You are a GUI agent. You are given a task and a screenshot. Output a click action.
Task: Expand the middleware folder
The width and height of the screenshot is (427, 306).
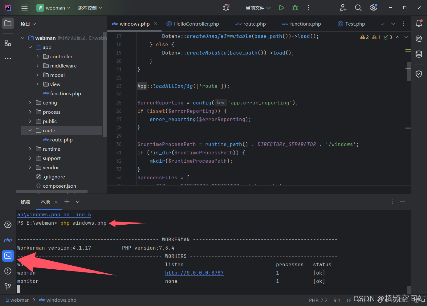coord(38,66)
